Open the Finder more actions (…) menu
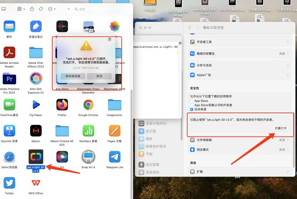Image resolution: width=297 pixels, height=199 pixels. click(52, 9)
